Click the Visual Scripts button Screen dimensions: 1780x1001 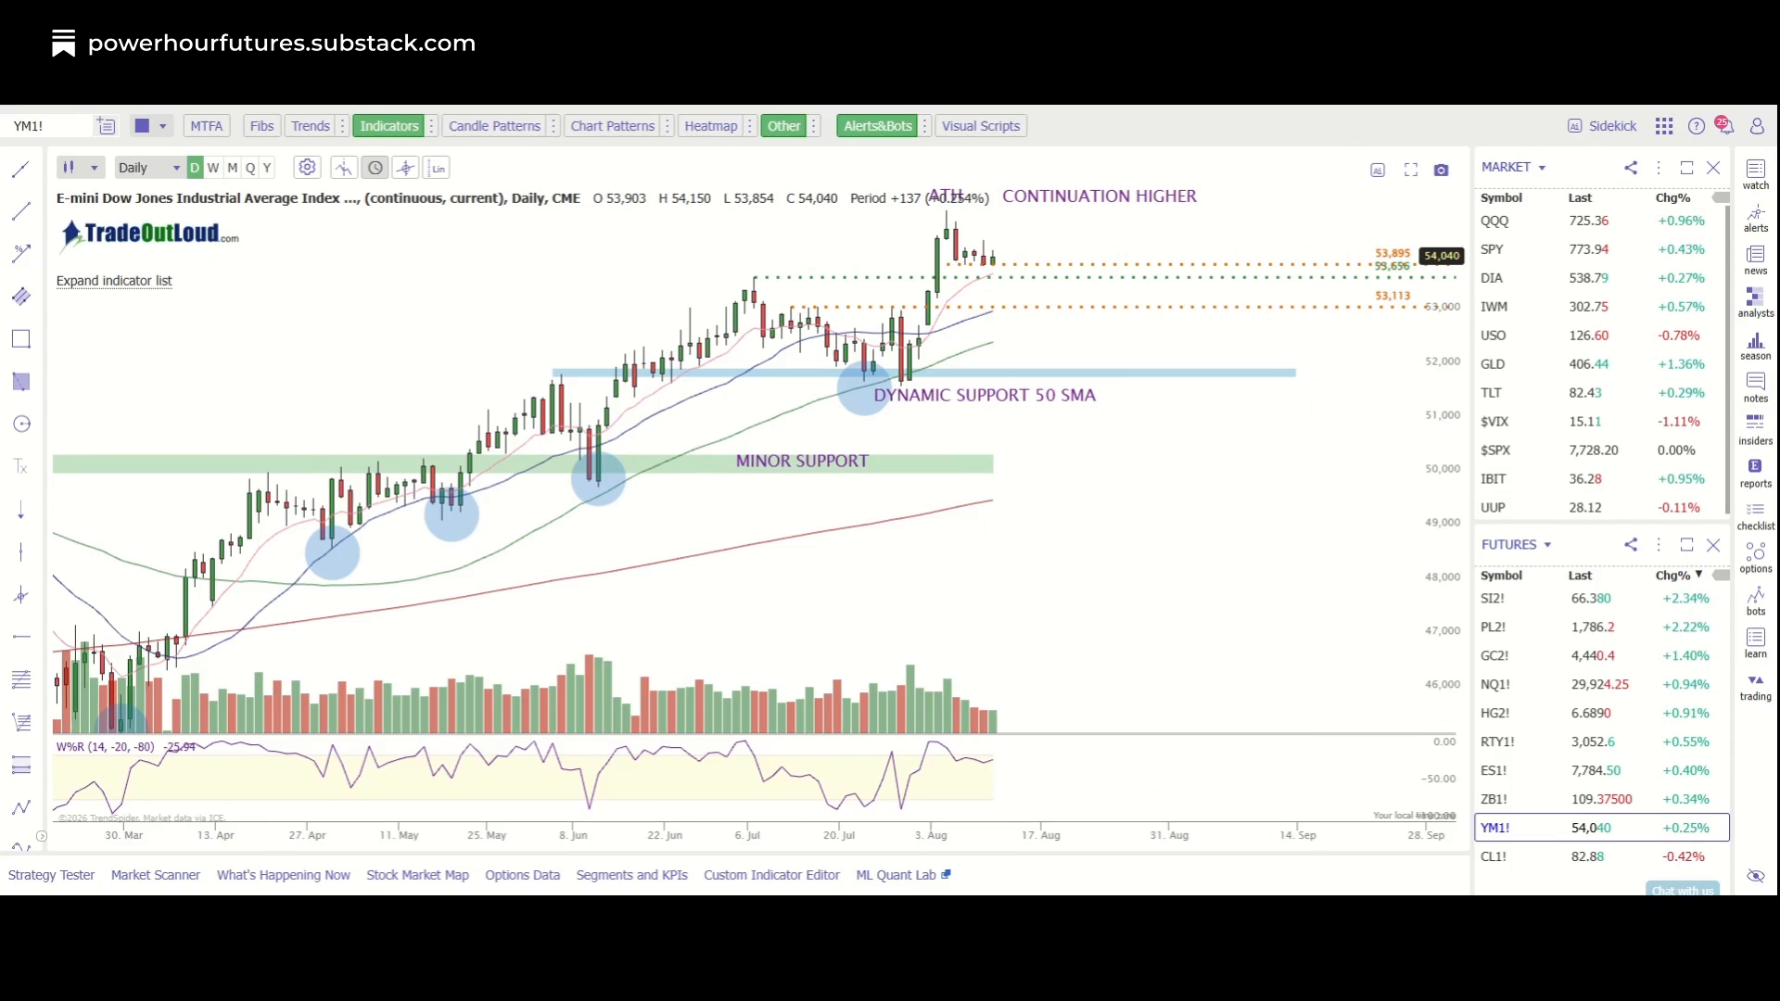(x=980, y=126)
